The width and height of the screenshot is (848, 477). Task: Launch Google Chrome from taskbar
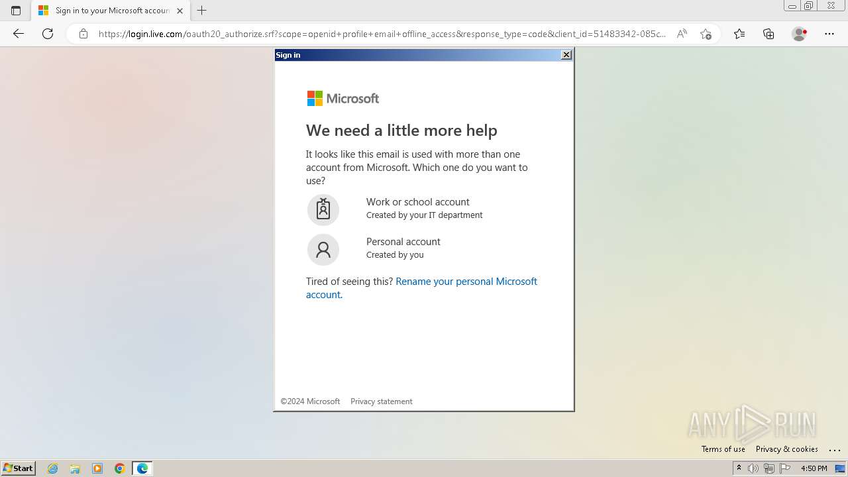[x=120, y=468]
